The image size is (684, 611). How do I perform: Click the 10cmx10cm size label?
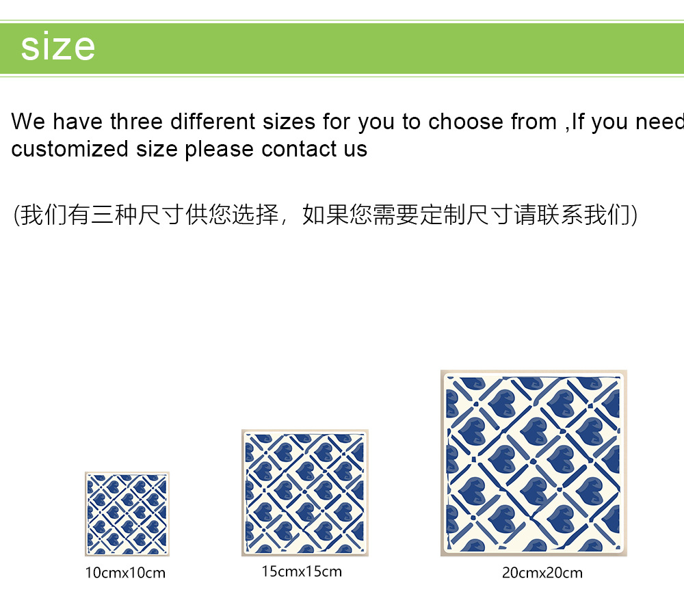125,573
